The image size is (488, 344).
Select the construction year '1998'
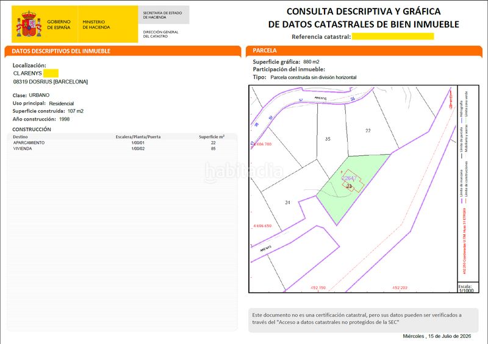coord(65,119)
